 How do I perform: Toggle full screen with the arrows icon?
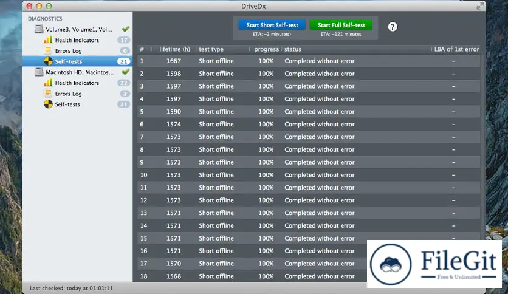pyautogui.click(x=480, y=6)
